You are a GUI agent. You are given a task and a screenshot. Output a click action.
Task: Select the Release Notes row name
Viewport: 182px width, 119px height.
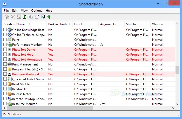tap(22, 94)
